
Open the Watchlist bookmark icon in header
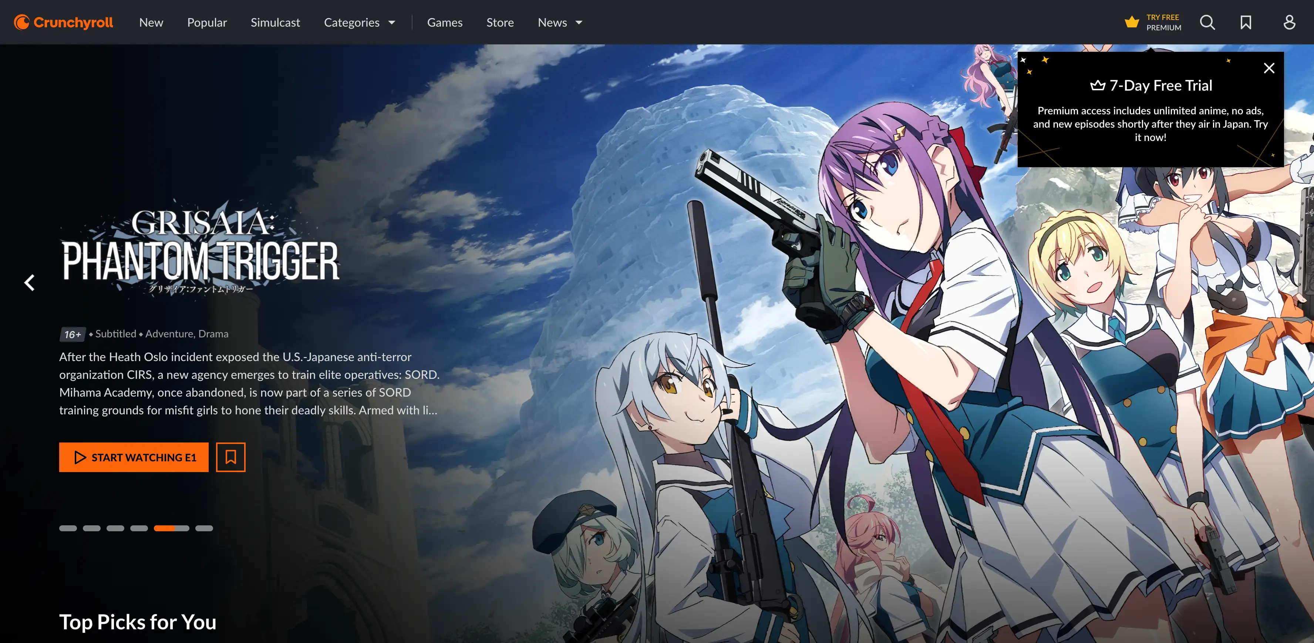pyautogui.click(x=1246, y=23)
